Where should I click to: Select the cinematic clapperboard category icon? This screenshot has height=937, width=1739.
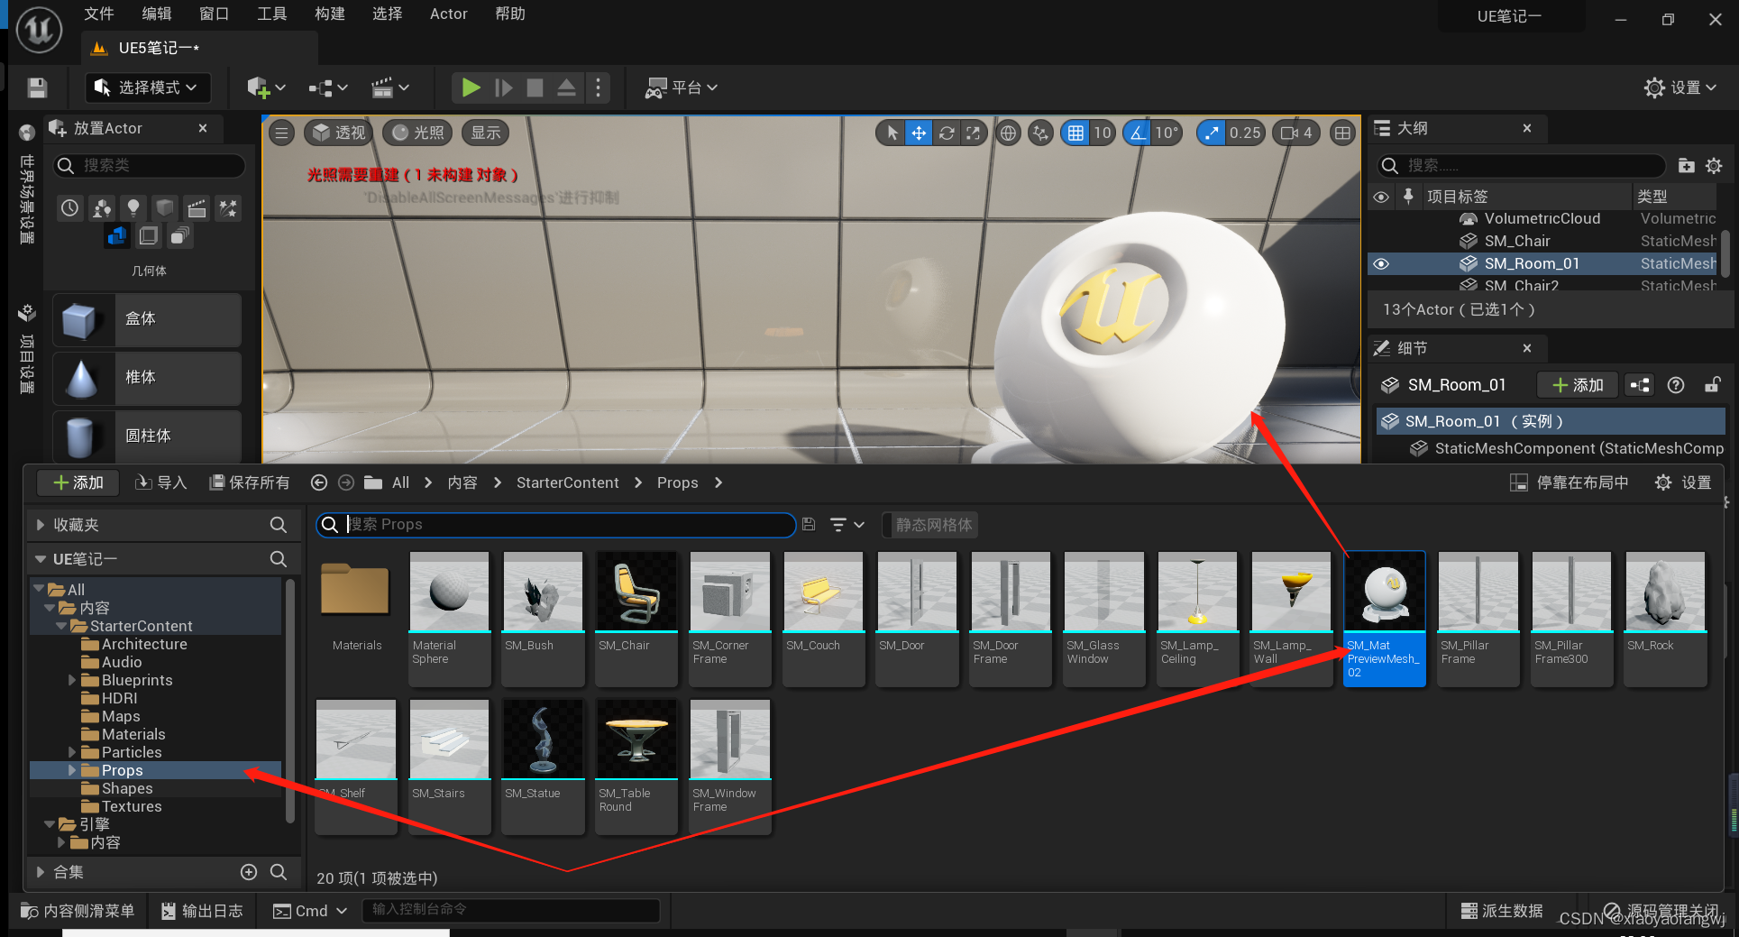(197, 208)
